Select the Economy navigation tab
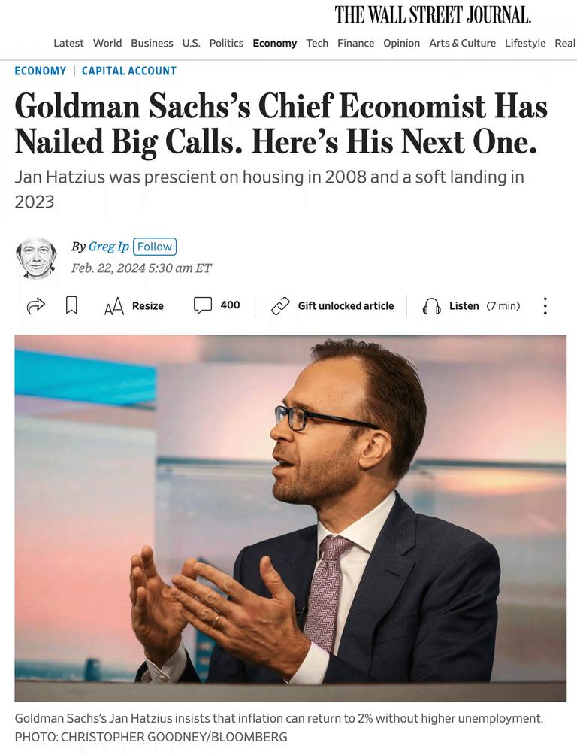577x755 pixels. pyautogui.click(x=275, y=44)
